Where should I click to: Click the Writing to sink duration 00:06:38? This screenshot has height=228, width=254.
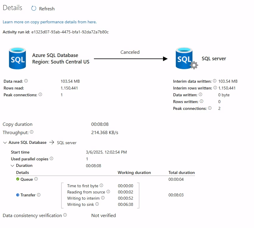coord(126,204)
